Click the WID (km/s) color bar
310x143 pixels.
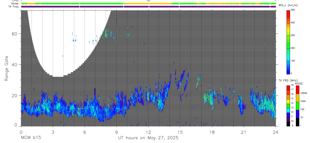(x=288, y=42)
